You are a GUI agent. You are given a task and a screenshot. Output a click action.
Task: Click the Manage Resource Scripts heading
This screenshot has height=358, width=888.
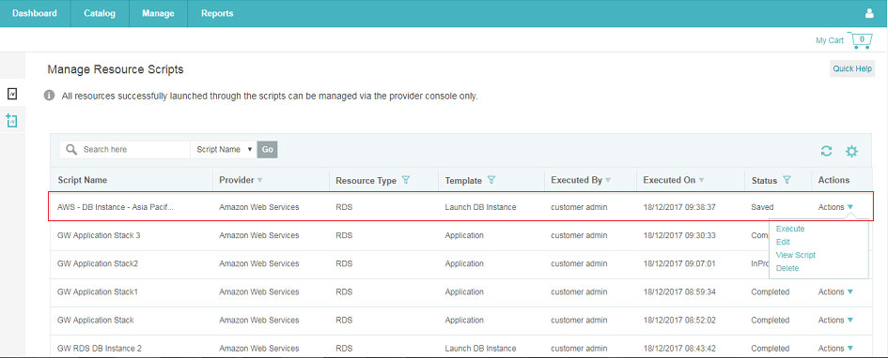[116, 69]
